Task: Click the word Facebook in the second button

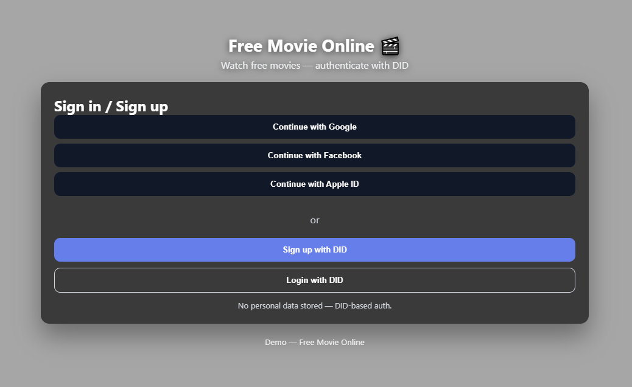Action: coord(343,156)
